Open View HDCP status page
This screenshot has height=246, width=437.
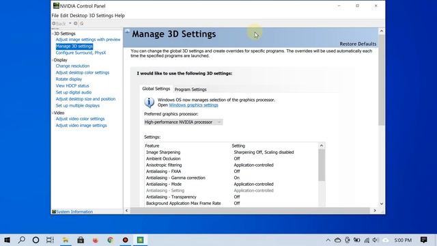[72, 86]
